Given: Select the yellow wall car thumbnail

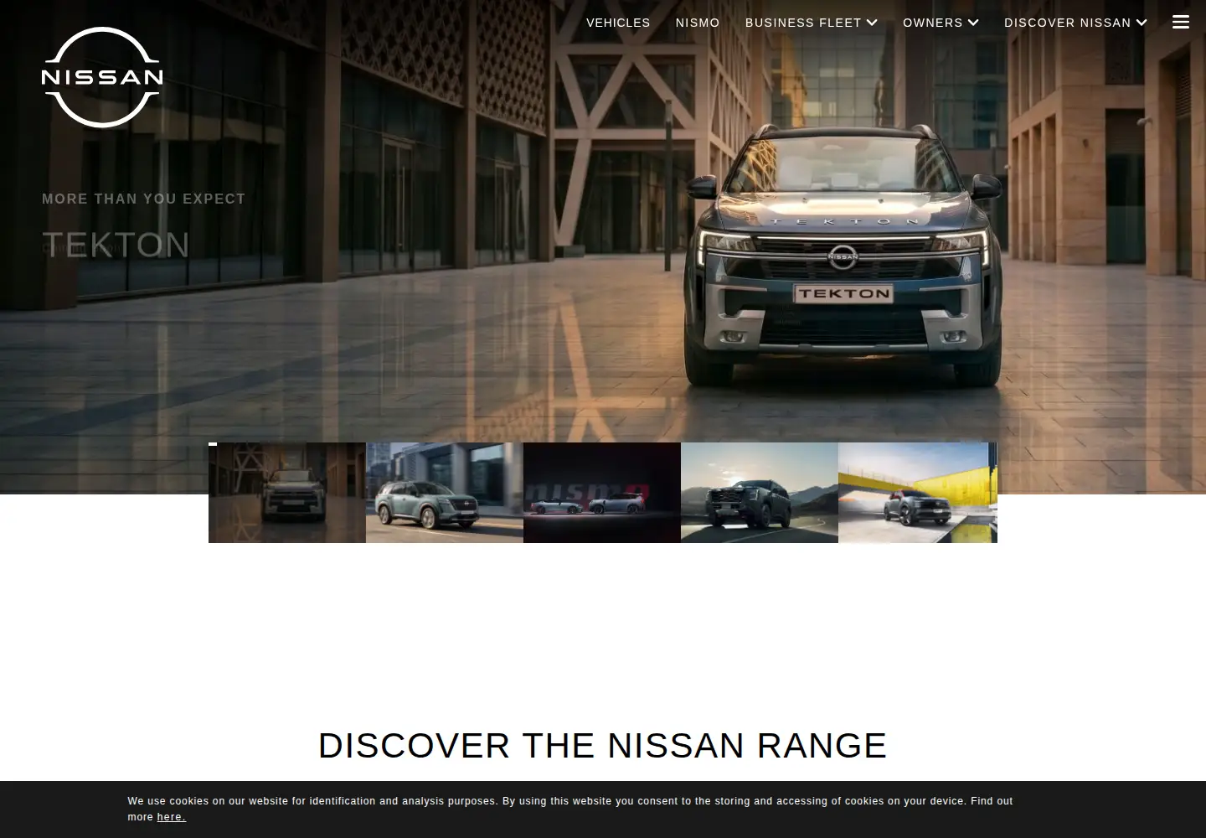Looking at the screenshot, I should click(x=918, y=493).
